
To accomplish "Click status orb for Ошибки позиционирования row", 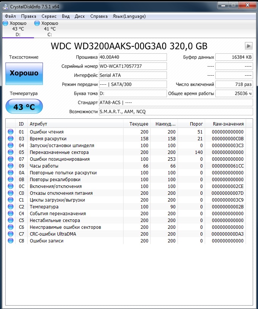I will click(x=11, y=159).
